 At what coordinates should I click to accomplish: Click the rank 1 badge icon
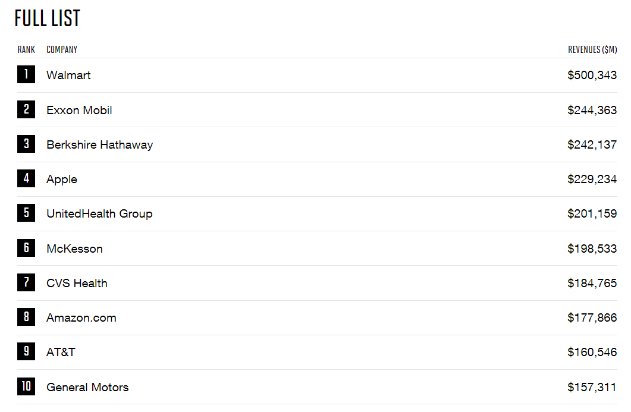click(26, 75)
